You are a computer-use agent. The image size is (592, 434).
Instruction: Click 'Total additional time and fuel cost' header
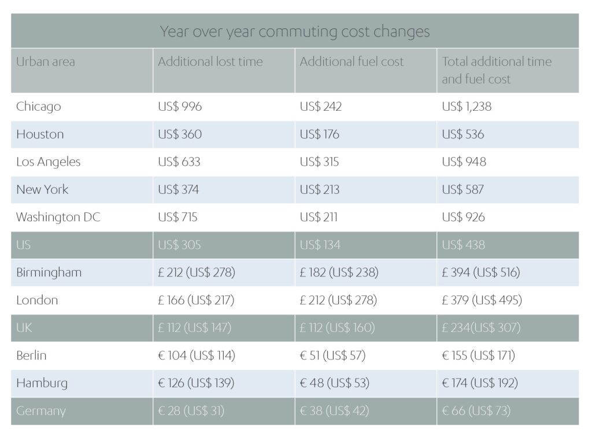click(497, 70)
